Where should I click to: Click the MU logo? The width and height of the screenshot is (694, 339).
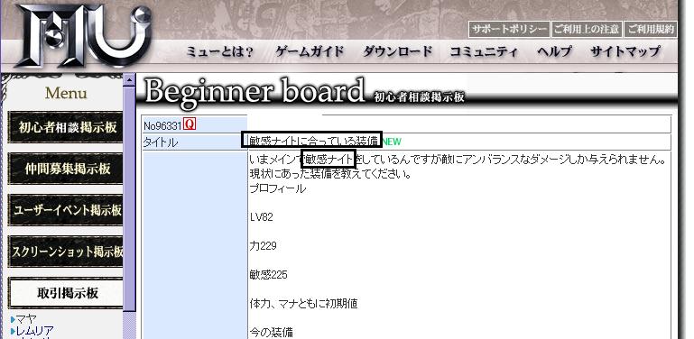click(x=85, y=35)
